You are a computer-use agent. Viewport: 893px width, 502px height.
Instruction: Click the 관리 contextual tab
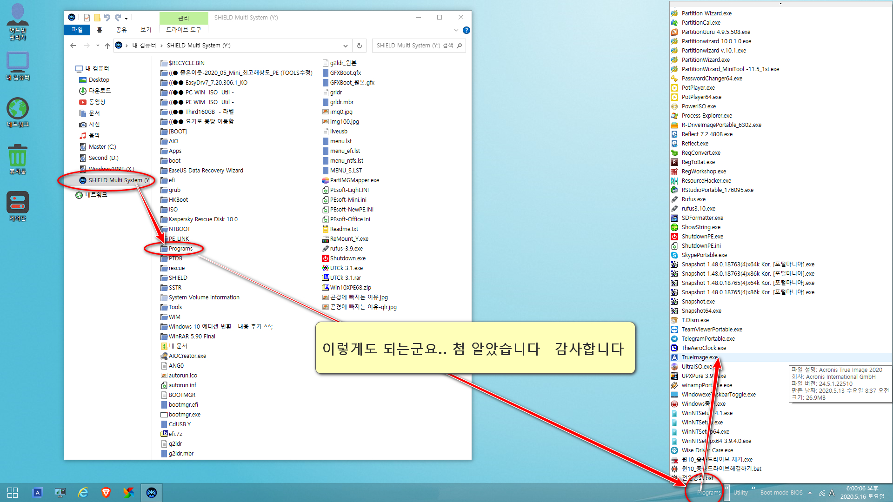click(x=184, y=18)
